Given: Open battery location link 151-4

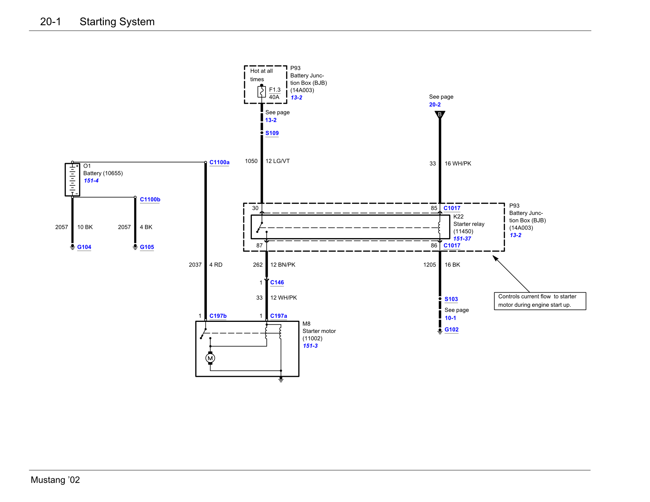Looking at the screenshot, I should coord(91,181).
